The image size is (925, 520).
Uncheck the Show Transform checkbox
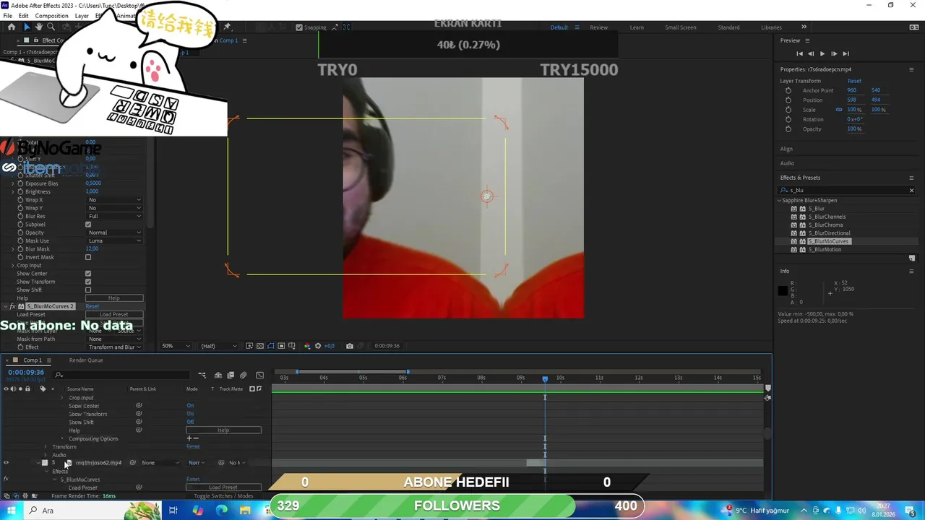pos(88,282)
